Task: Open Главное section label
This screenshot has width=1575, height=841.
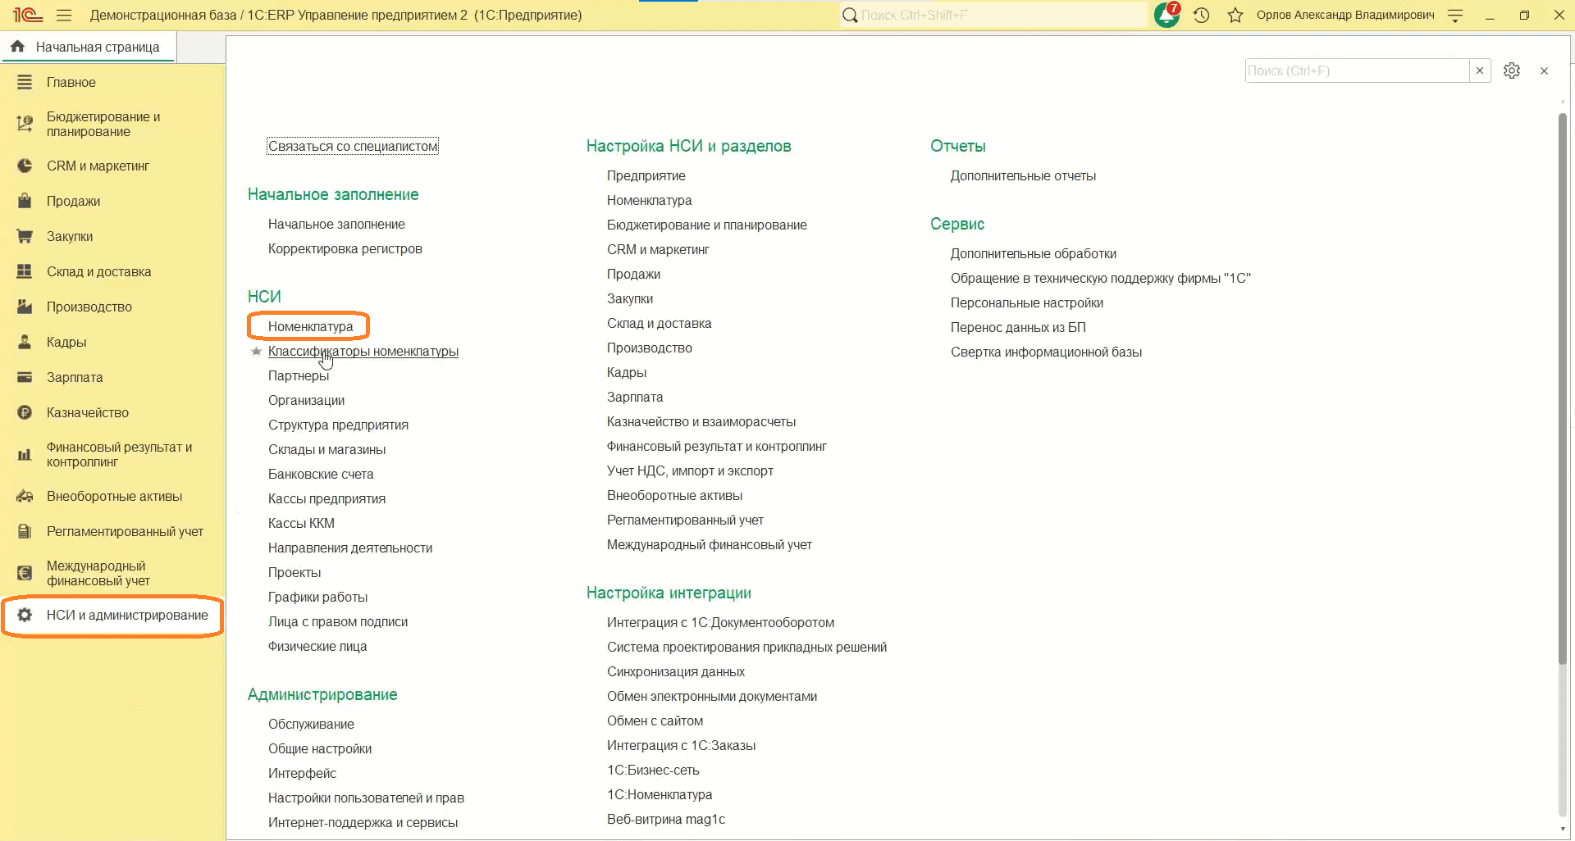Action: coord(71,82)
